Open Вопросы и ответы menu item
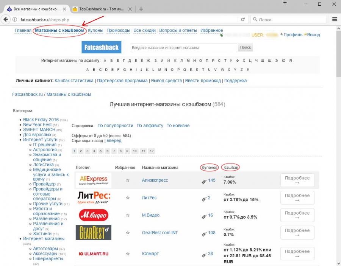 click(x=178, y=30)
